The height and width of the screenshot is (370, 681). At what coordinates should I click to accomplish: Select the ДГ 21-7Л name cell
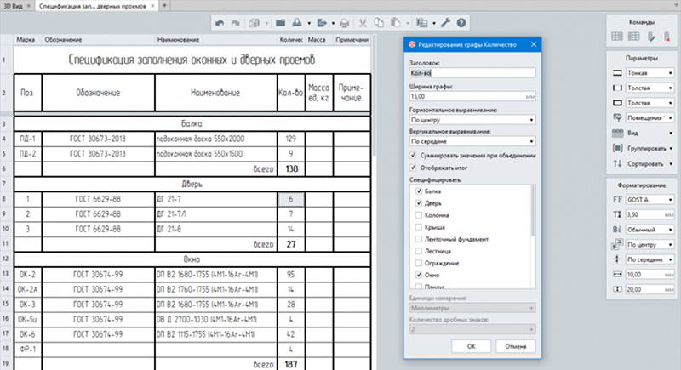click(216, 213)
